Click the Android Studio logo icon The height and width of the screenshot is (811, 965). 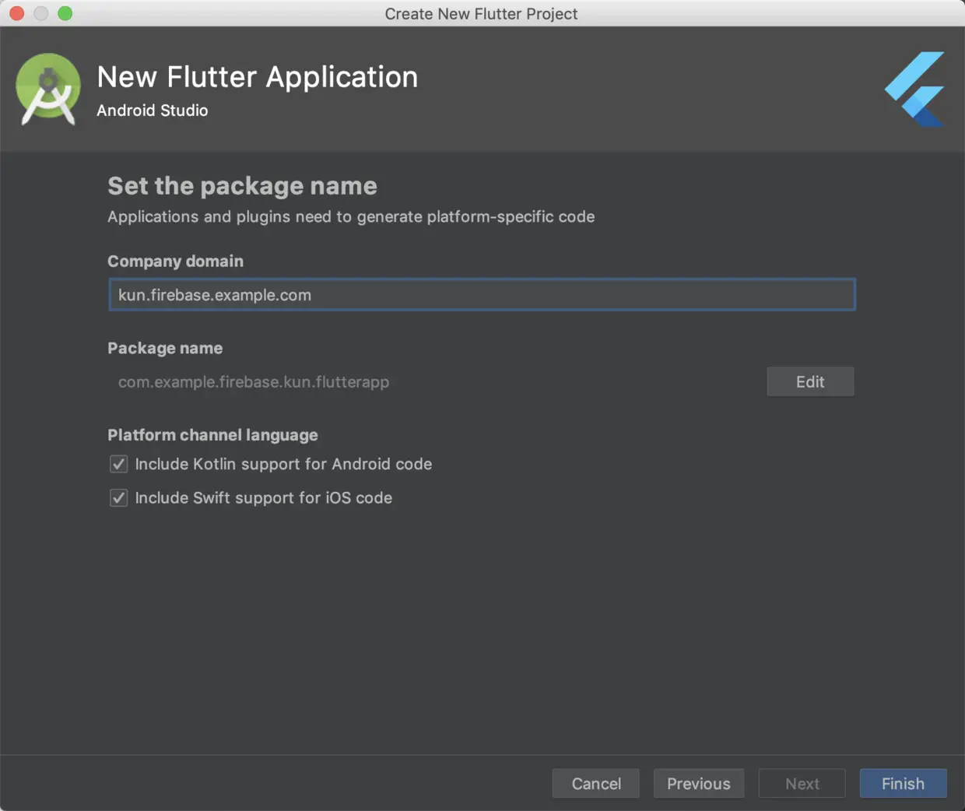48,89
